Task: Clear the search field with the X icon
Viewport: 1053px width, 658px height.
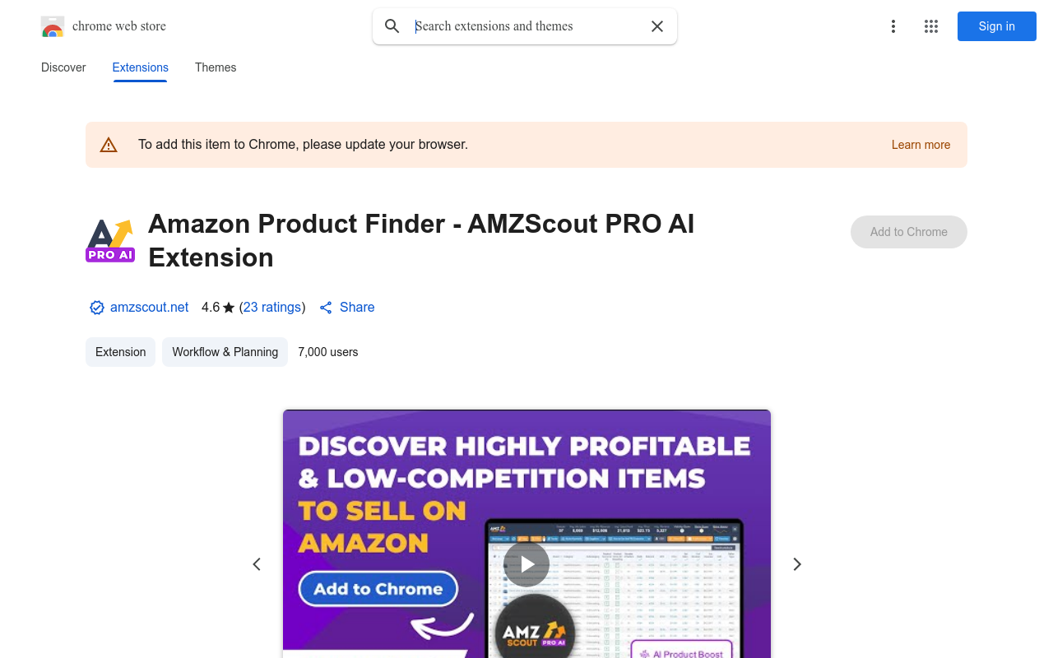Action: 657,26
